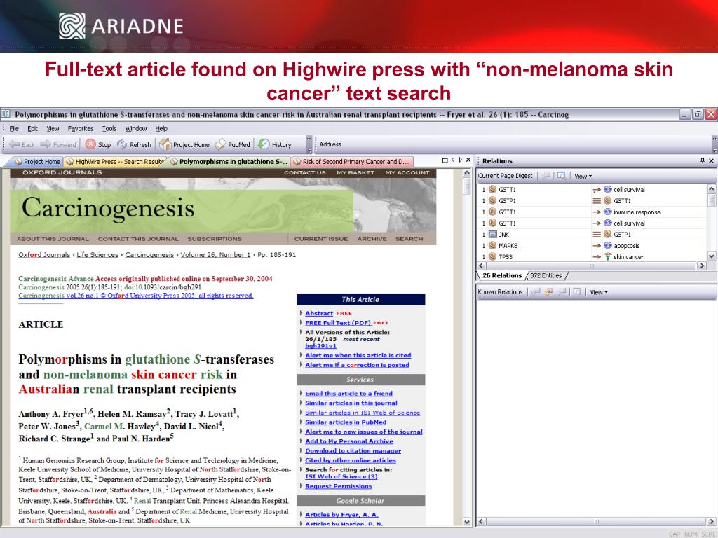Click Email this article to a friend
718x538 pixels.
click(348, 394)
